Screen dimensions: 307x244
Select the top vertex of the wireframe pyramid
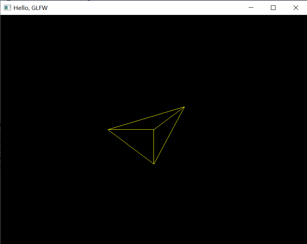coord(184,107)
